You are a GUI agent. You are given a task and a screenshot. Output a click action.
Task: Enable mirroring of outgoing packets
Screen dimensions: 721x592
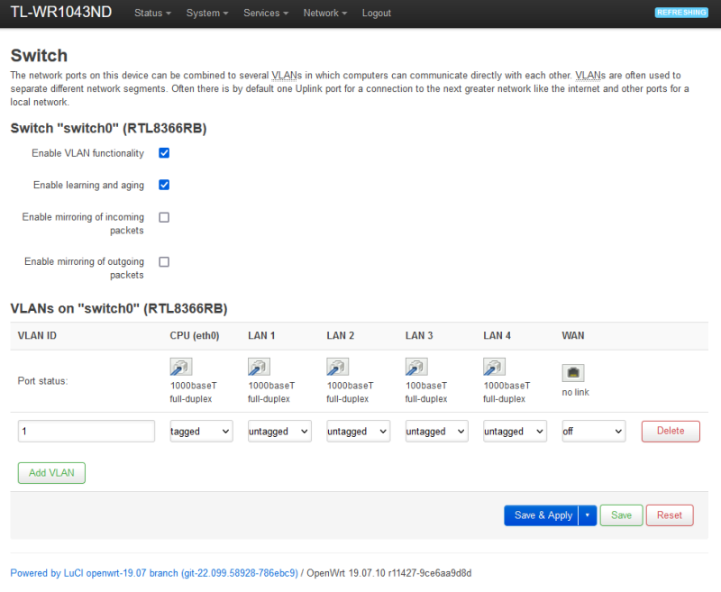(164, 262)
